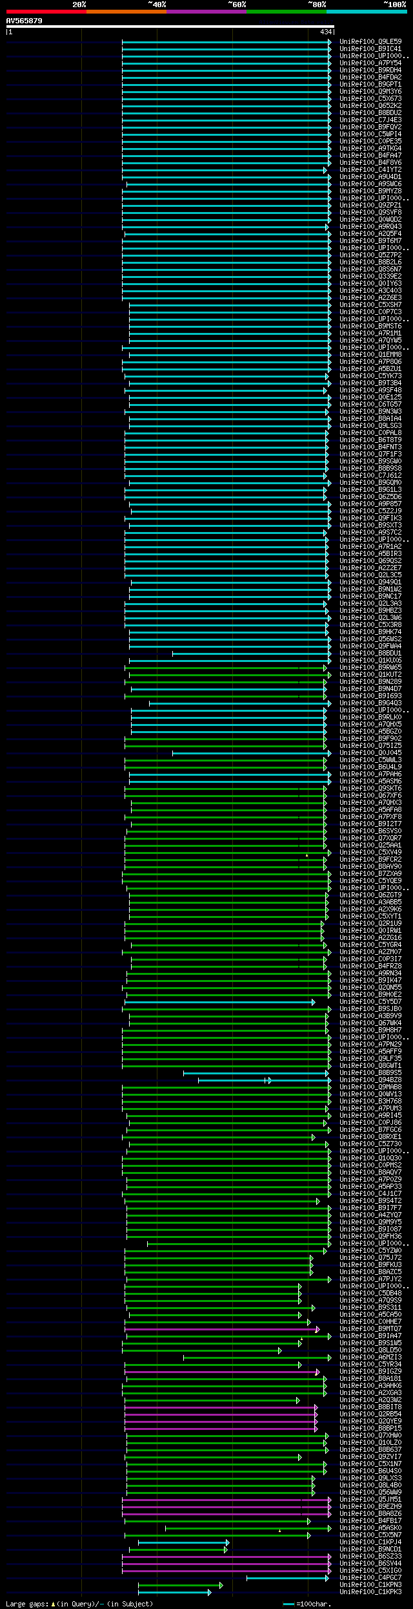Click the white query sequence ruler bar
Screen dimensions: 413x1609
click(x=170, y=27)
